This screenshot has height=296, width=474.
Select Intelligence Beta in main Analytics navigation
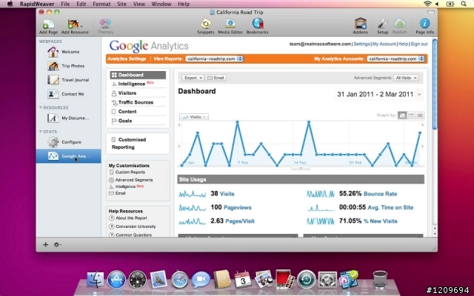133,84
